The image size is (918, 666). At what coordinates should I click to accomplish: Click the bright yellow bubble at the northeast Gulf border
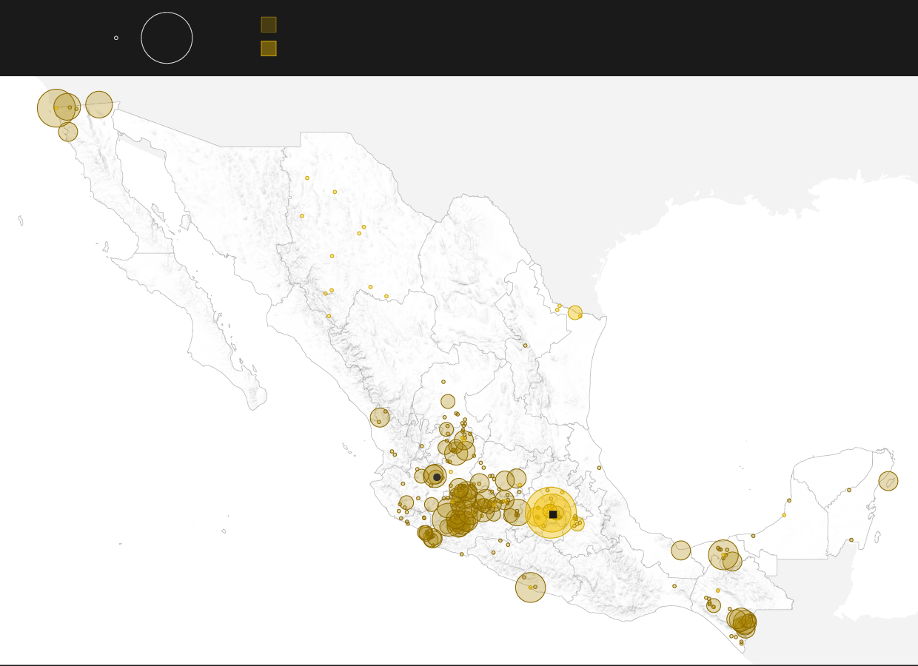[575, 312]
